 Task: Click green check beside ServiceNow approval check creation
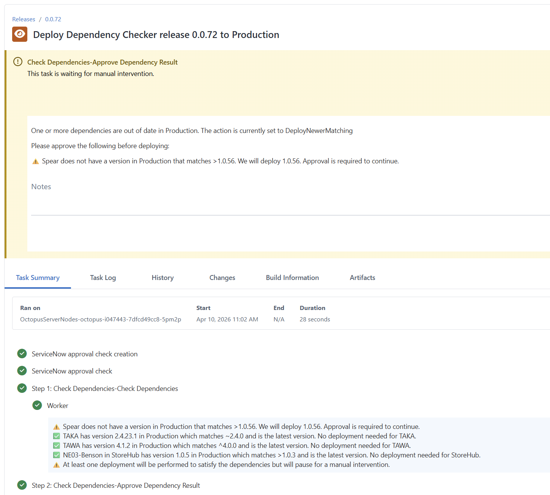point(22,354)
